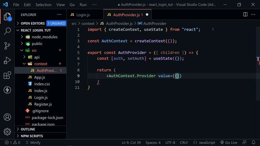The width and height of the screenshot is (260, 146).
Task: Expand the public folder
Action: pyautogui.click(x=37, y=44)
